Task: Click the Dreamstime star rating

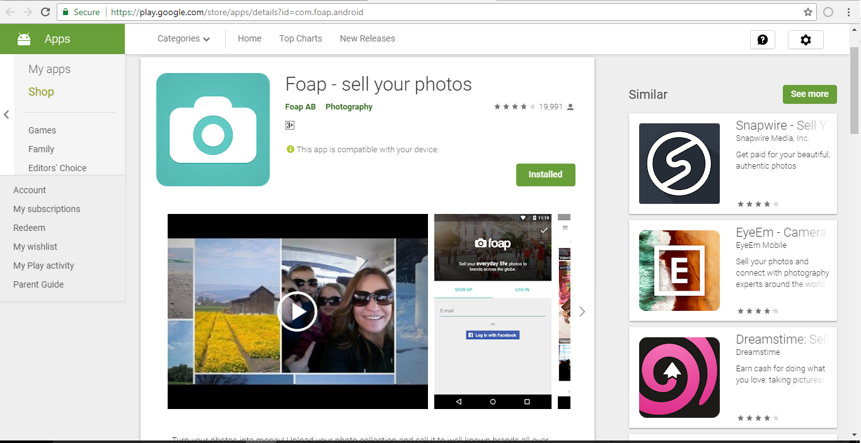Action: [758, 418]
